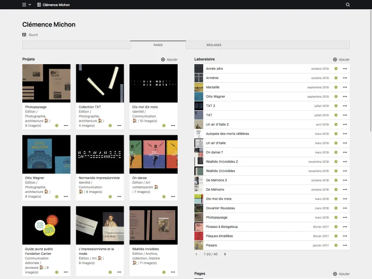
Task: Click the Ajouter plus icon for Laboratoire
Action: point(335,60)
